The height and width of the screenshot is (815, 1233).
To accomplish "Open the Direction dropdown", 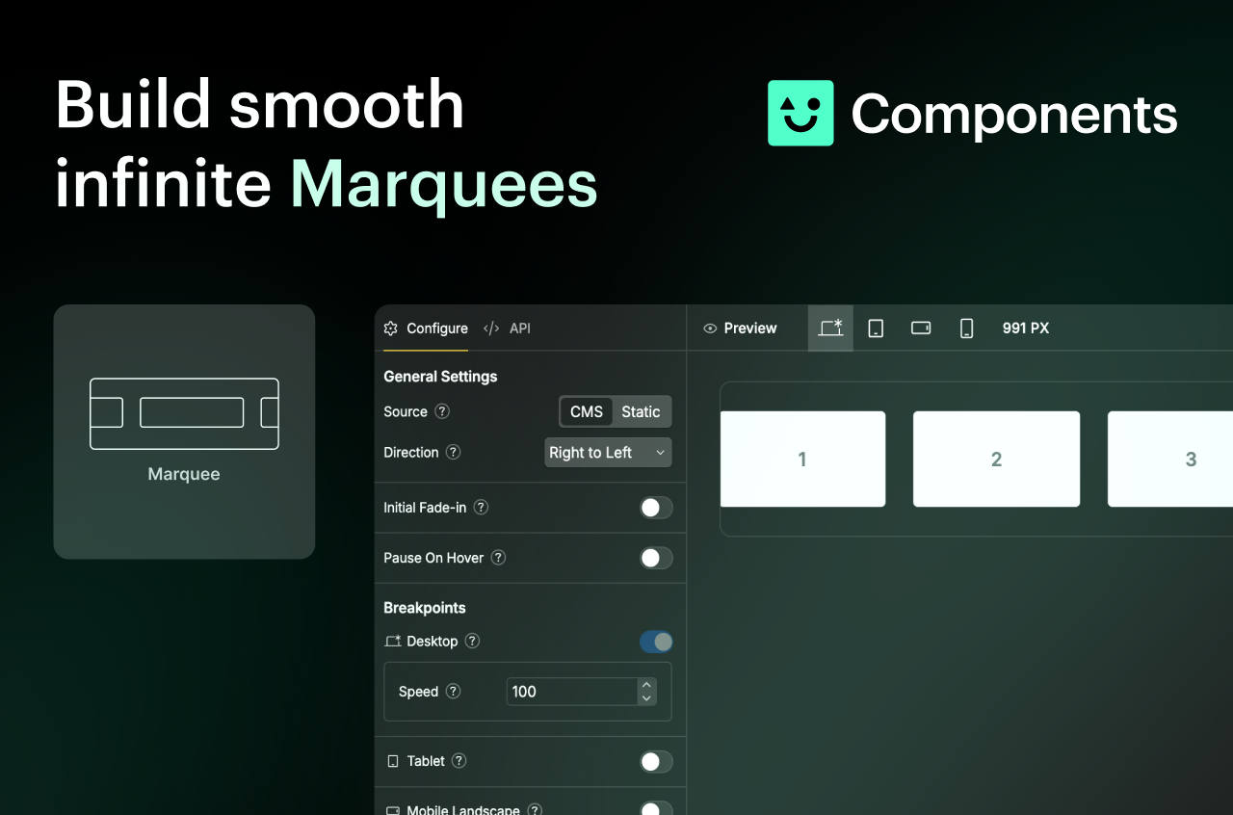I will click(608, 452).
